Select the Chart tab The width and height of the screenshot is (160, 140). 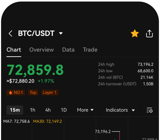[x=14, y=50]
